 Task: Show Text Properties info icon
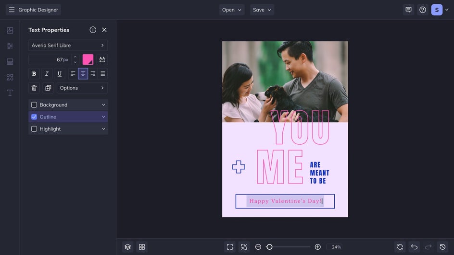click(x=93, y=30)
